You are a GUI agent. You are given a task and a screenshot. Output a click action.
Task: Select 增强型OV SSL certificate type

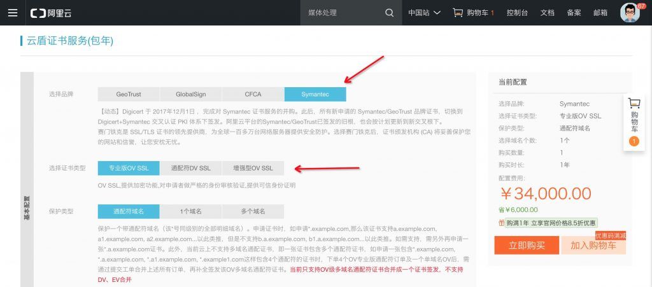(253, 168)
